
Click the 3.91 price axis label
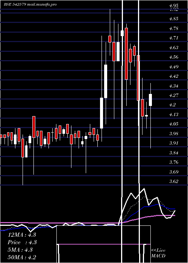click(174, 143)
